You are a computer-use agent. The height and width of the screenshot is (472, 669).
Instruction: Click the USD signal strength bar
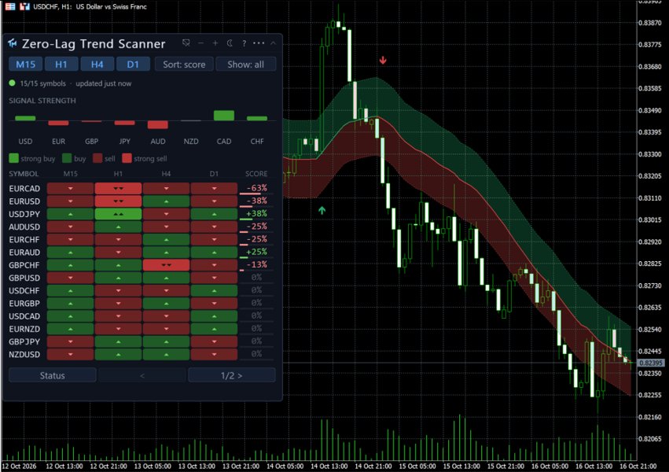[25, 118]
